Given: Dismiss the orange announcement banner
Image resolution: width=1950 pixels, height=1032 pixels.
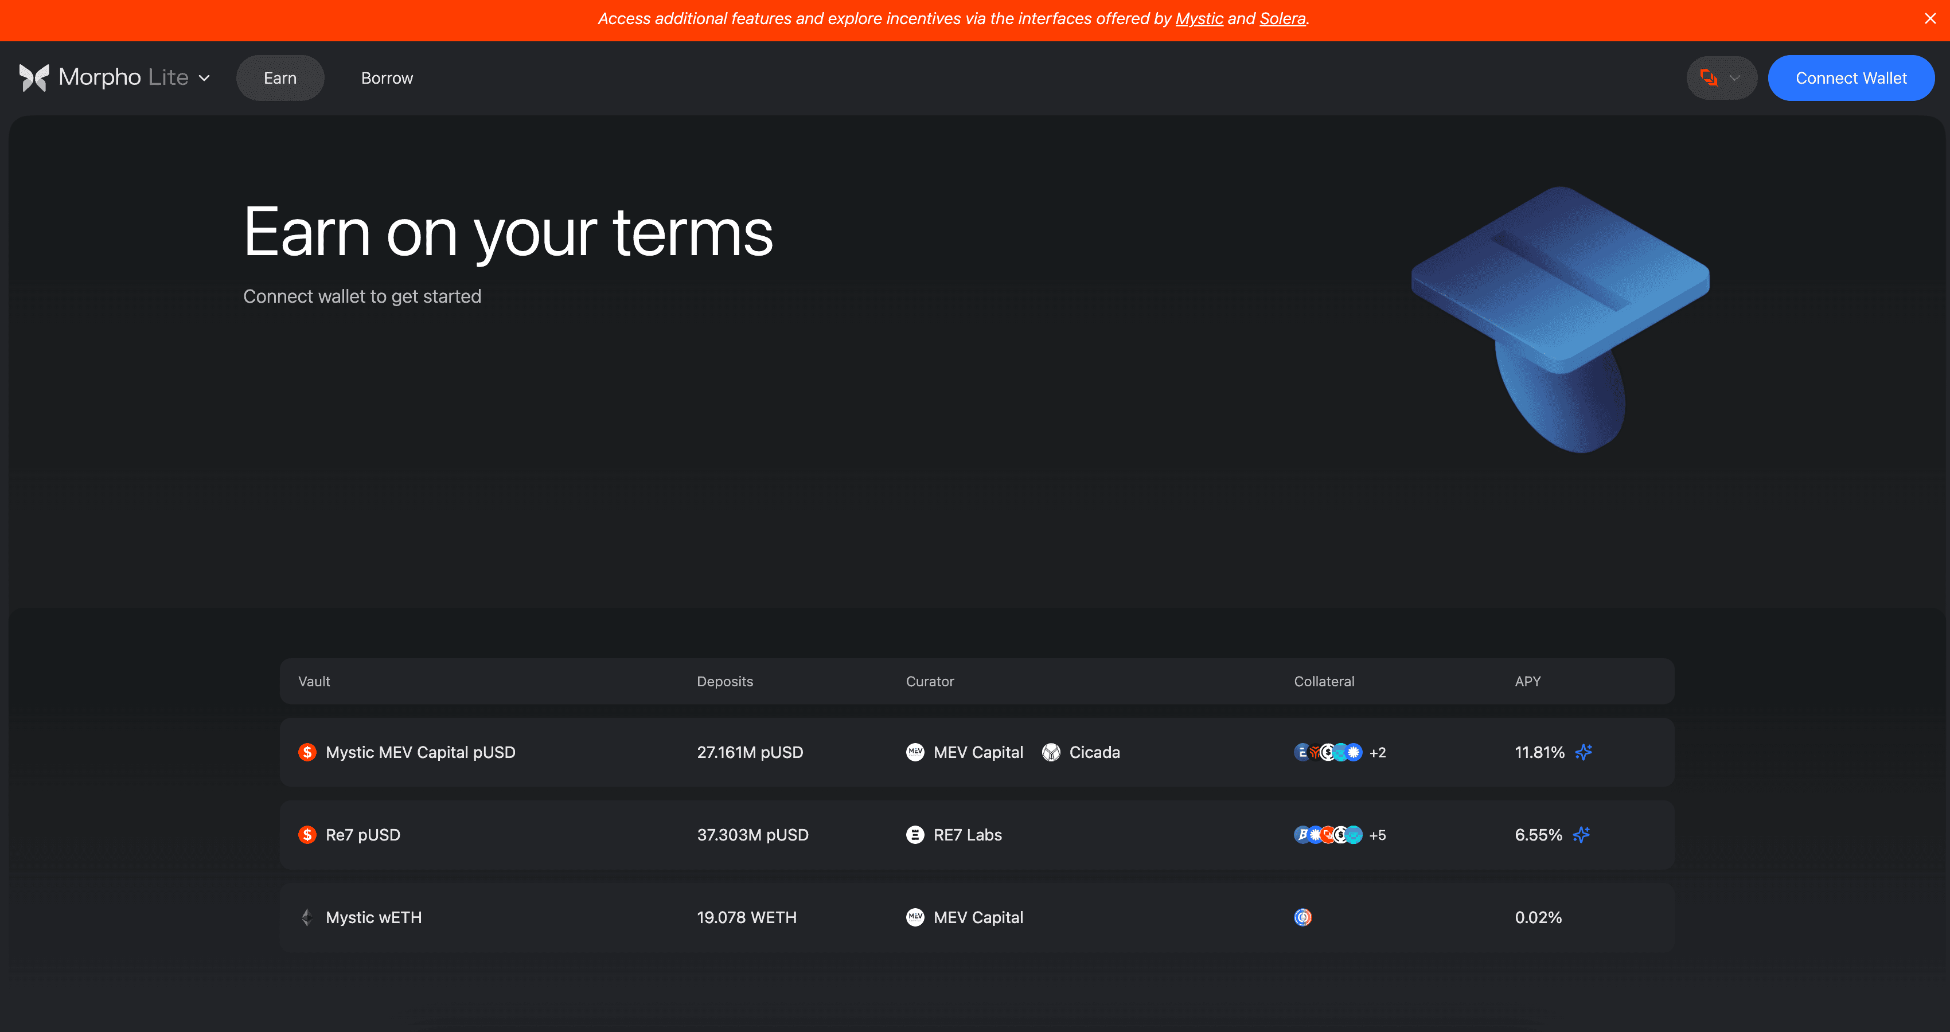Looking at the screenshot, I should coord(1929,19).
